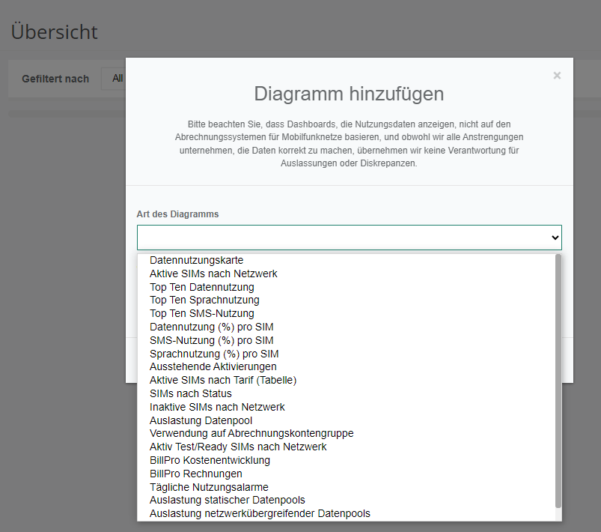Open the "Art des Diagramms" dropdown

348,237
